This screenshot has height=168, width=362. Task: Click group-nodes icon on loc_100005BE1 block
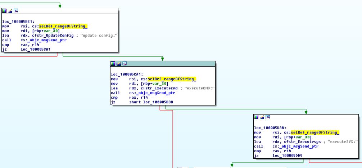click(x=16, y=11)
